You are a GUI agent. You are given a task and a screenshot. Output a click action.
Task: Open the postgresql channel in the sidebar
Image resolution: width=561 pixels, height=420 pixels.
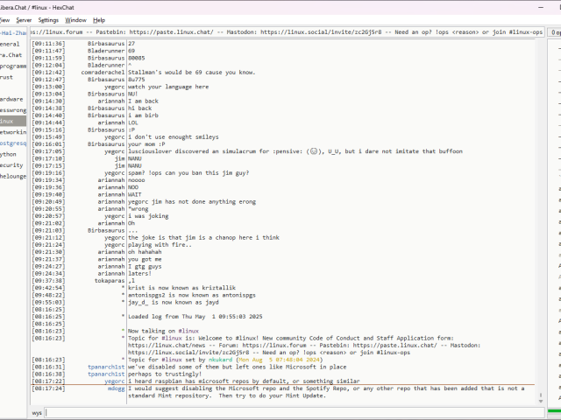coord(11,143)
